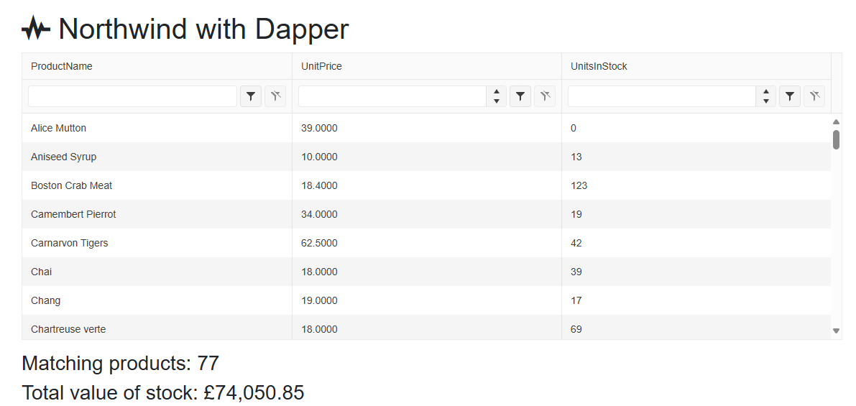Image resolution: width=856 pixels, height=406 pixels.
Task: Click the Northwind with Dapper heading
Action: pyautogui.click(x=203, y=29)
